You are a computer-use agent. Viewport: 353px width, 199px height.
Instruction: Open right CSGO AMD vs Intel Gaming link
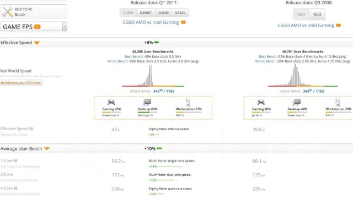pyautogui.click(x=306, y=25)
